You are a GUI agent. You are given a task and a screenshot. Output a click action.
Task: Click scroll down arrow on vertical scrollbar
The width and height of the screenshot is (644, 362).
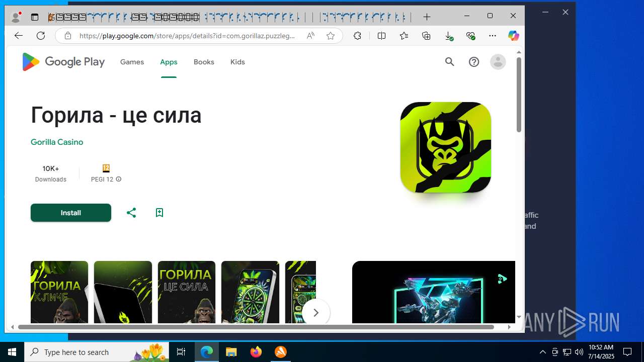point(519,317)
